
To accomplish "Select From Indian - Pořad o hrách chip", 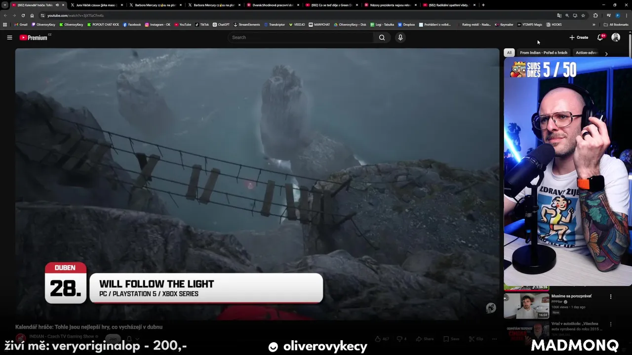I will pyautogui.click(x=544, y=53).
